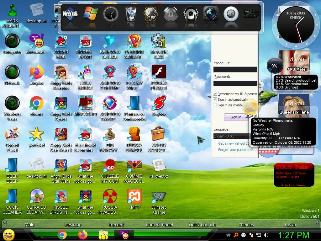
Task: Open the Themes shelf tab
Action: click(x=246, y=225)
